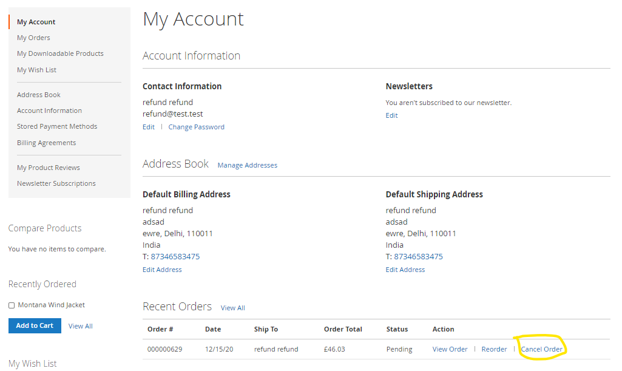This screenshot has width=622, height=371.
Task: Click Manage Addresses link
Action: click(247, 165)
